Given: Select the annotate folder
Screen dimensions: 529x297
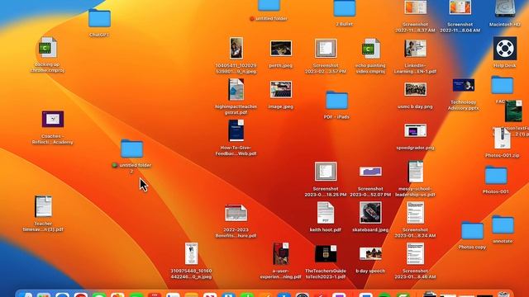Looking at the screenshot, I should [x=503, y=224].
